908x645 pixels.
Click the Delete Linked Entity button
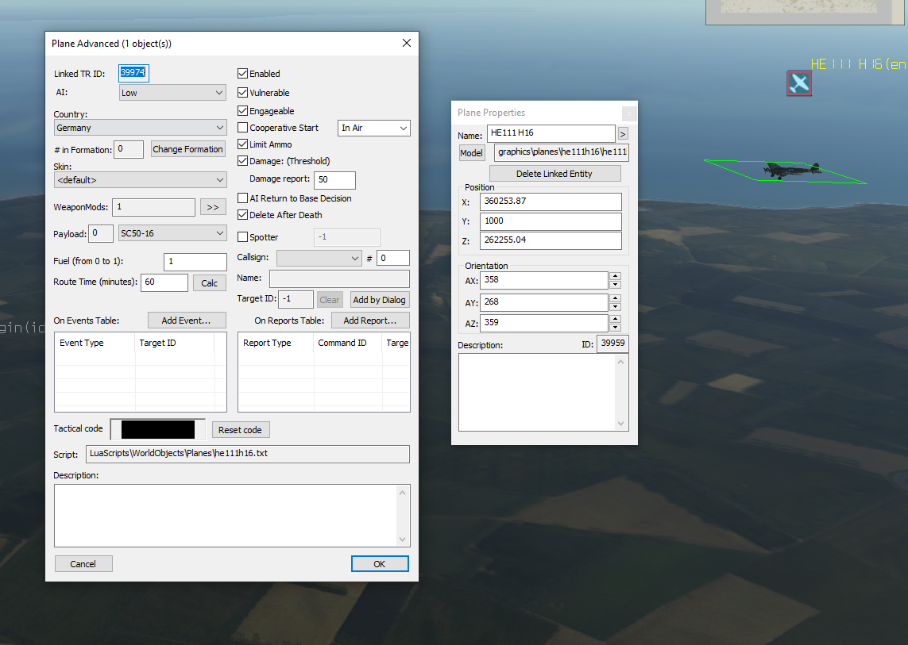coord(554,174)
